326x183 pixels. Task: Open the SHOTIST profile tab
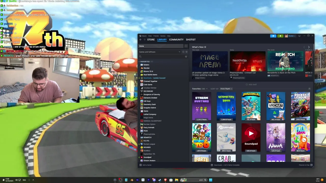[x=191, y=40]
